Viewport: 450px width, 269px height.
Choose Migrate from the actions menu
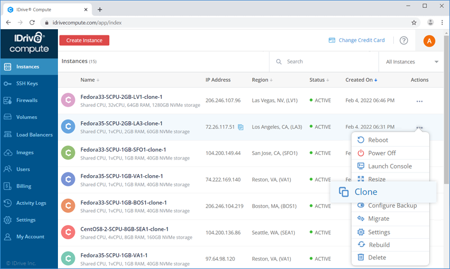(390, 218)
